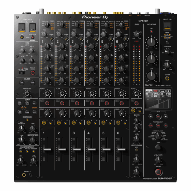This screenshot has width=191, height=191.
Task: Click the Beat right arrow button
Action: 166,116
